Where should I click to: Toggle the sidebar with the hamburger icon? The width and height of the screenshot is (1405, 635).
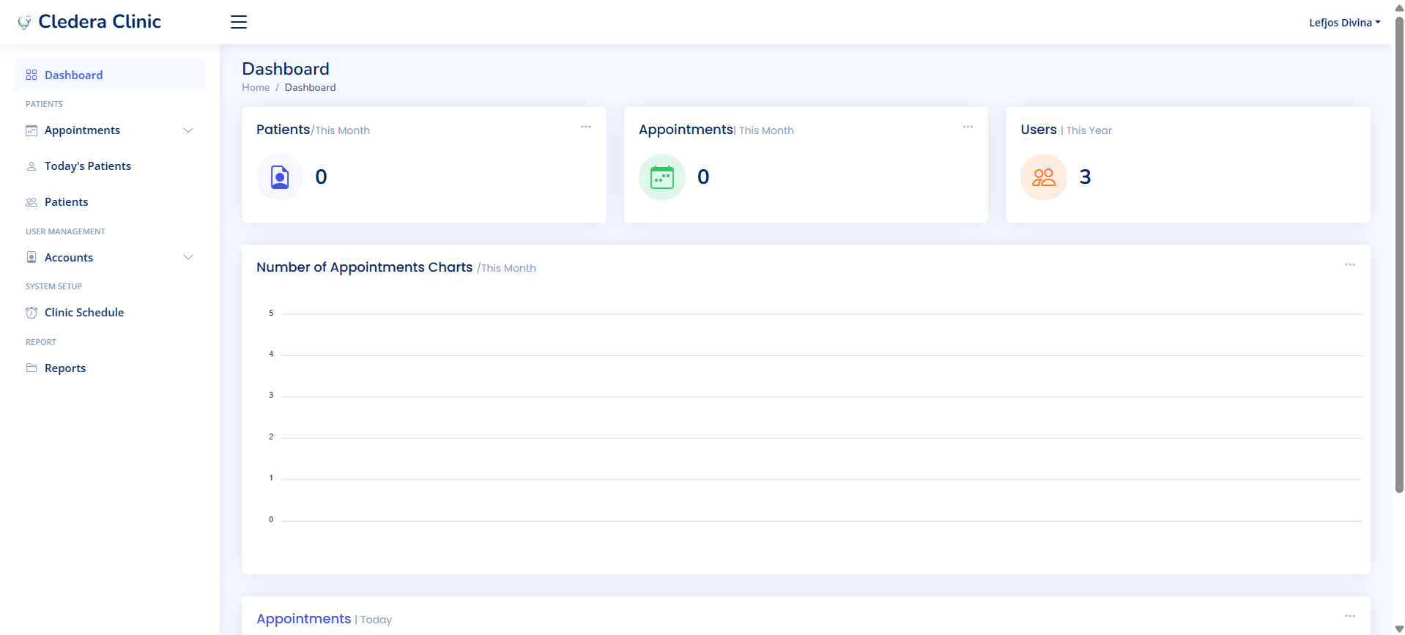(x=239, y=22)
